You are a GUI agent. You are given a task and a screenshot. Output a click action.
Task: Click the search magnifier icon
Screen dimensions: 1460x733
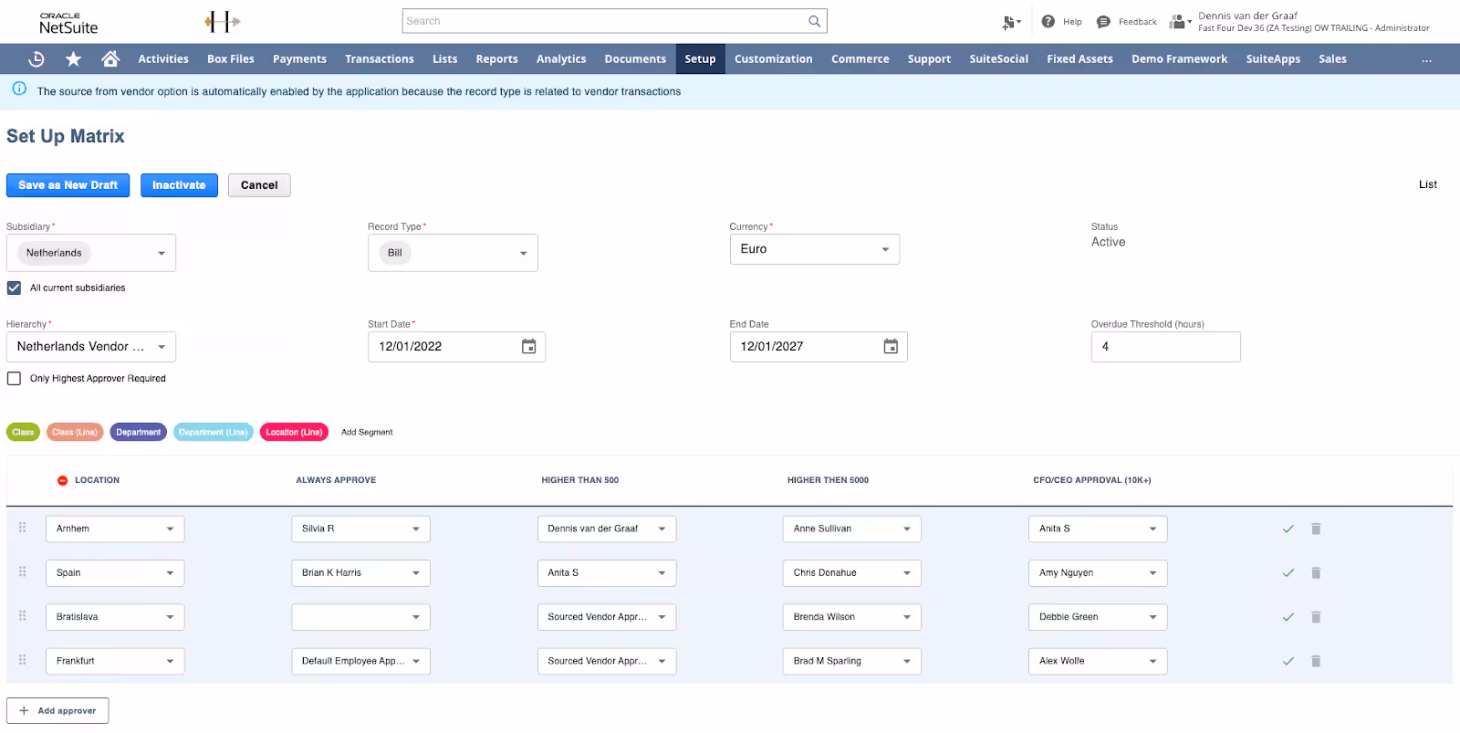pos(814,21)
